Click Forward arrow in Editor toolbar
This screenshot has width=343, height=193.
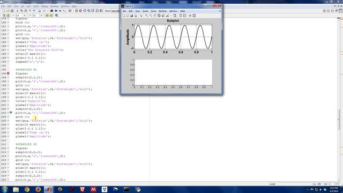(x=60, y=11)
